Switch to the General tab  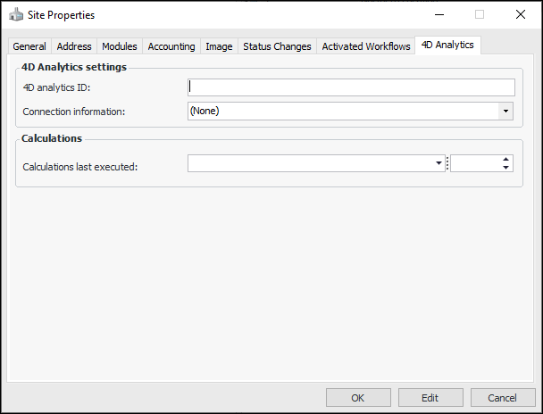(x=29, y=46)
